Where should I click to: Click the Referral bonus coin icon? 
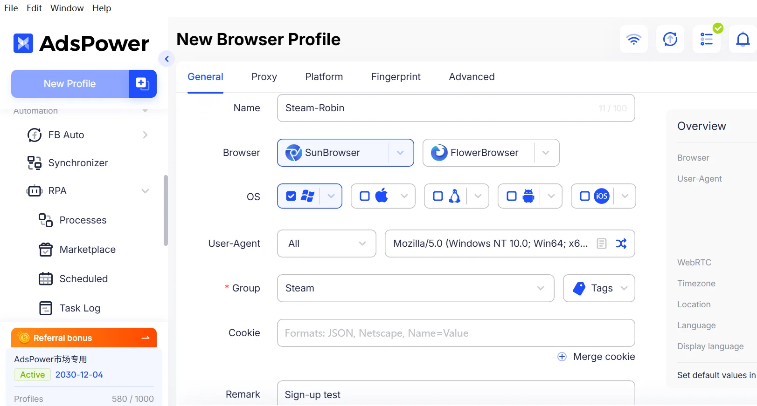click(24, 338)
